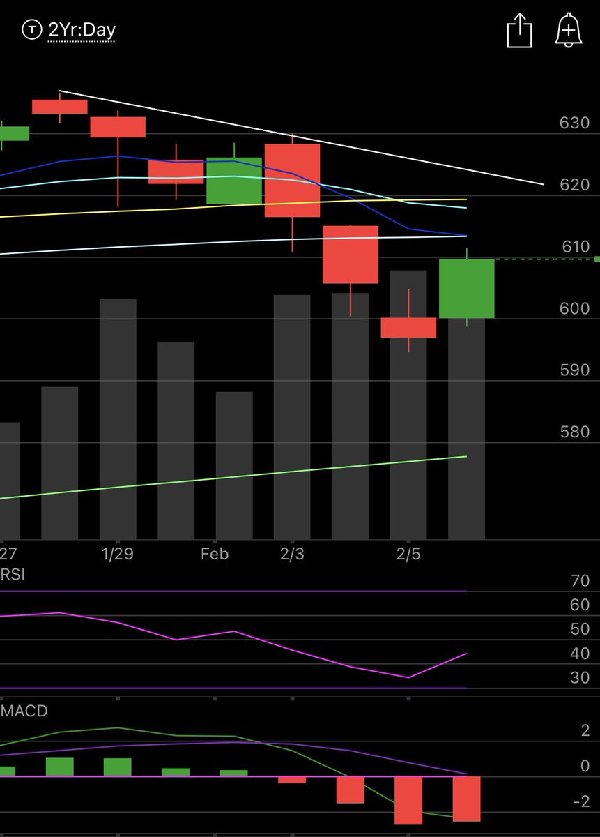This screenshot has height=837, width=600.
Task: Tap the 580 price axis label
Action: point(575,431)
